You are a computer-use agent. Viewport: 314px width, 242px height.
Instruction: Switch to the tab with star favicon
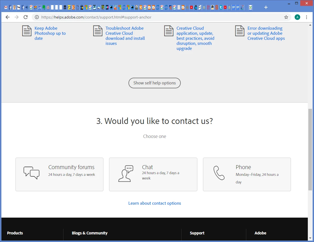pyautogui.click(x=48, y=8)
